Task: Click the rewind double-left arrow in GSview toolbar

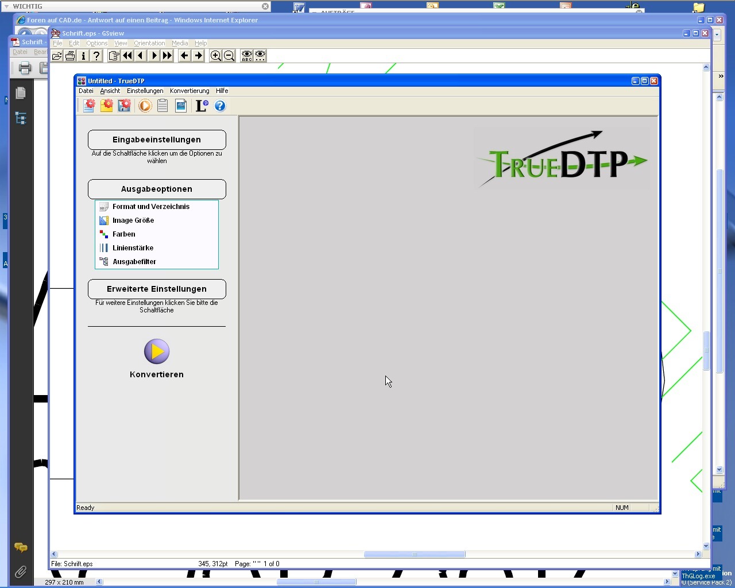Action: pyautogui.click(x=127, y=56)
